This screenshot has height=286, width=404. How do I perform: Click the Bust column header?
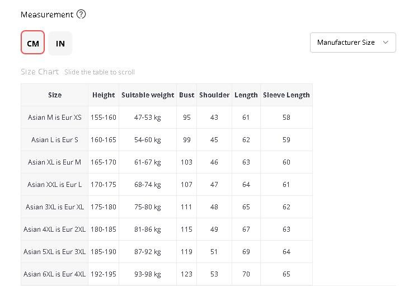pos(186,95)
